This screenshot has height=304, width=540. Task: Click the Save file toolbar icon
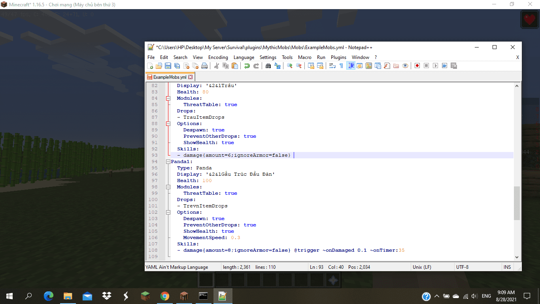[168, 66]
